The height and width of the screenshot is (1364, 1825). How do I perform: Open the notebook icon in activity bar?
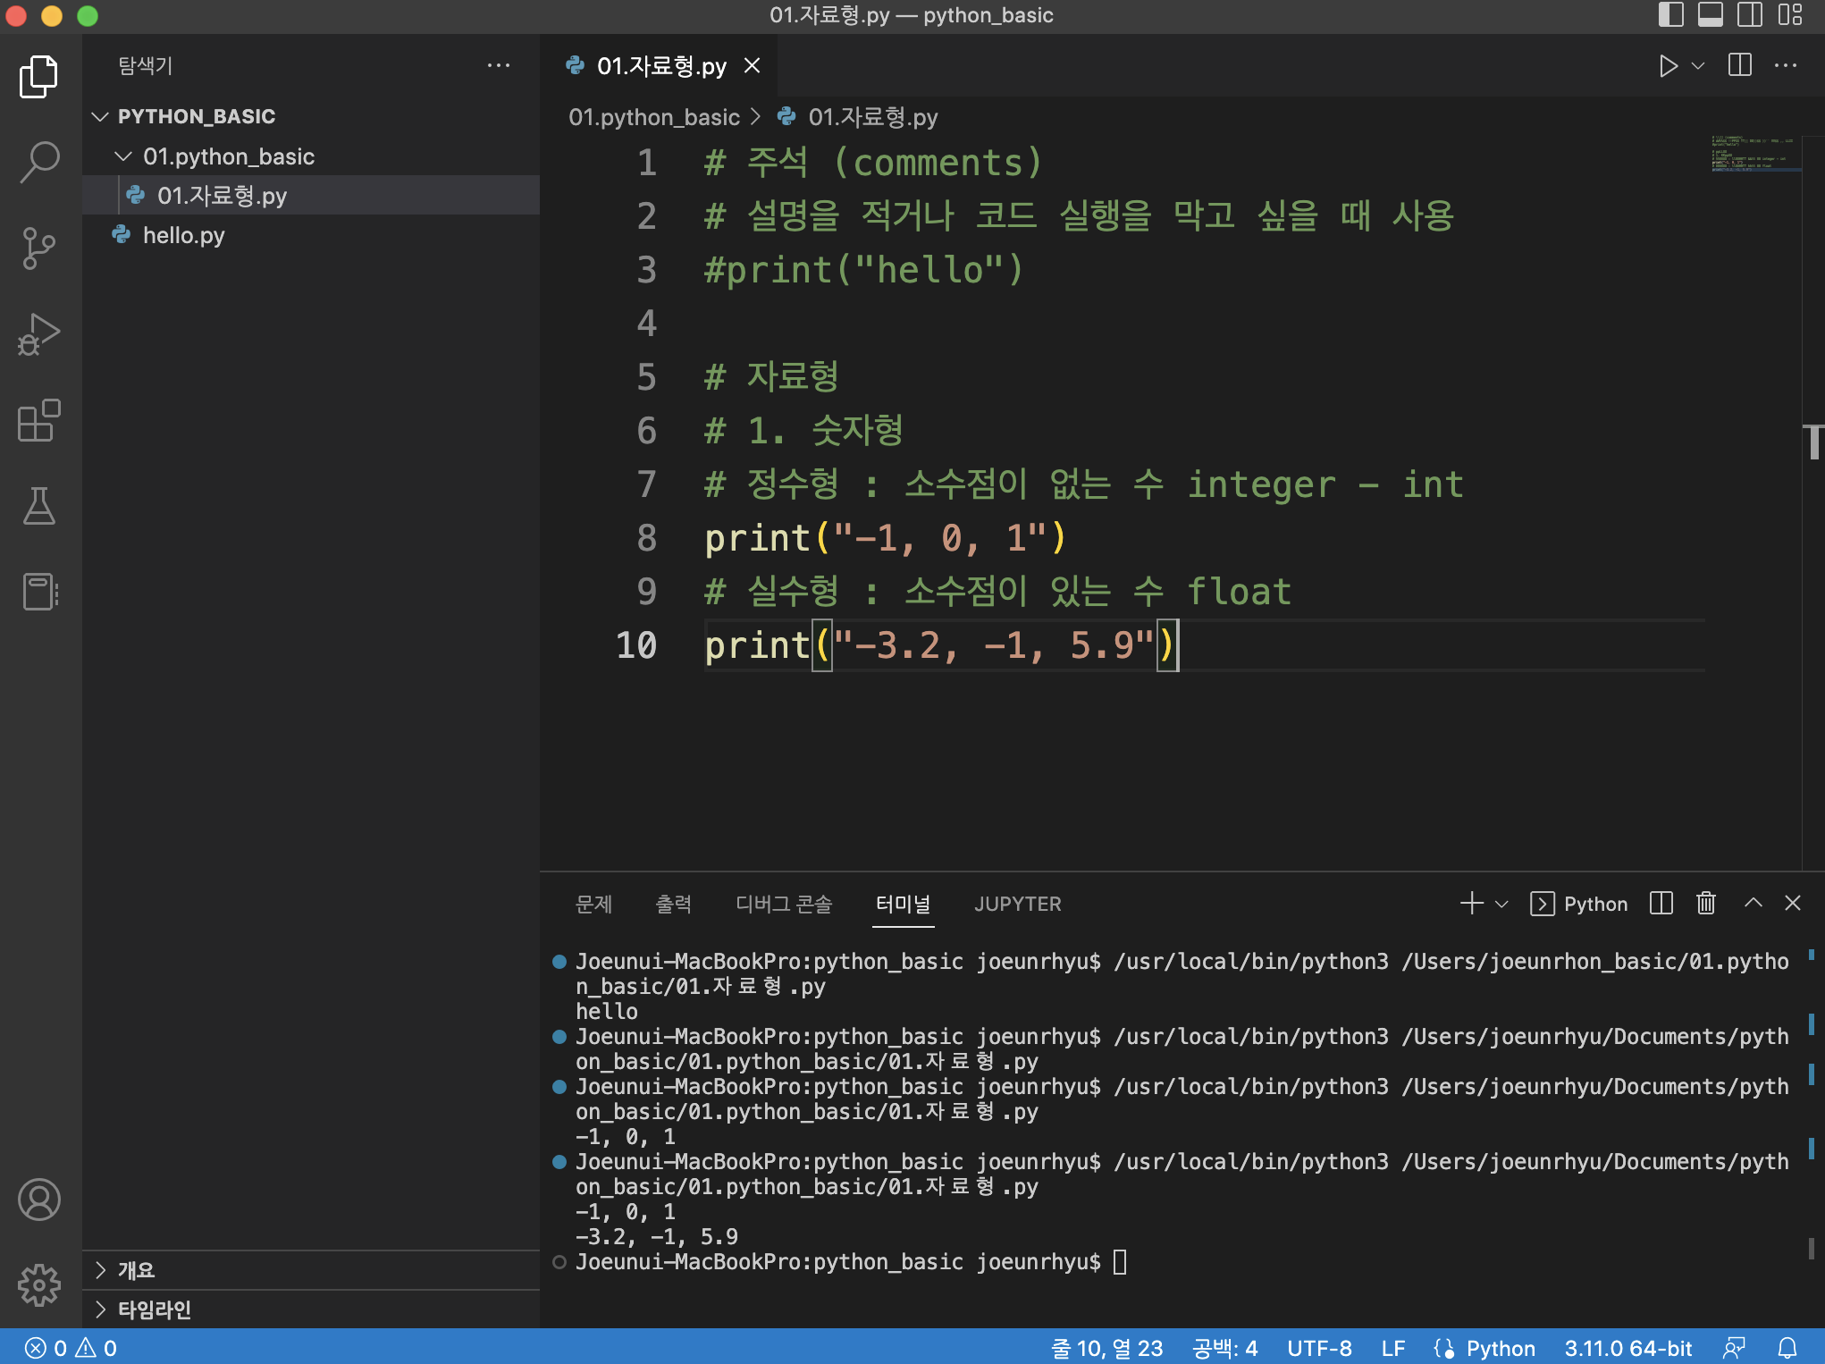[39, 592]
